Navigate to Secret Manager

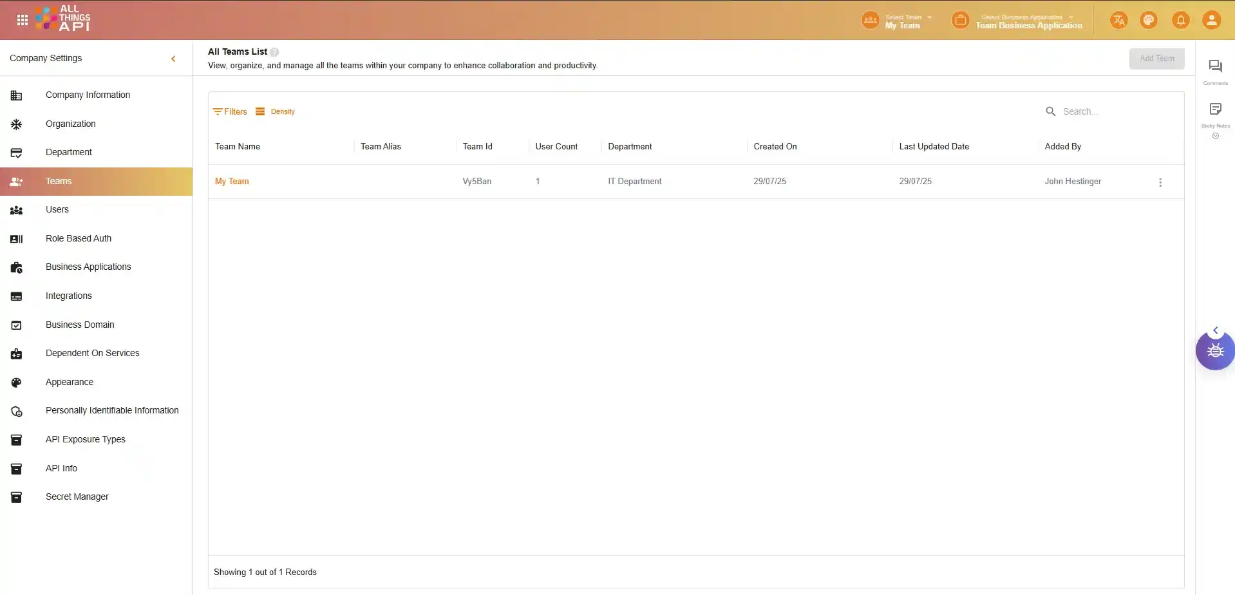point(77,496)
